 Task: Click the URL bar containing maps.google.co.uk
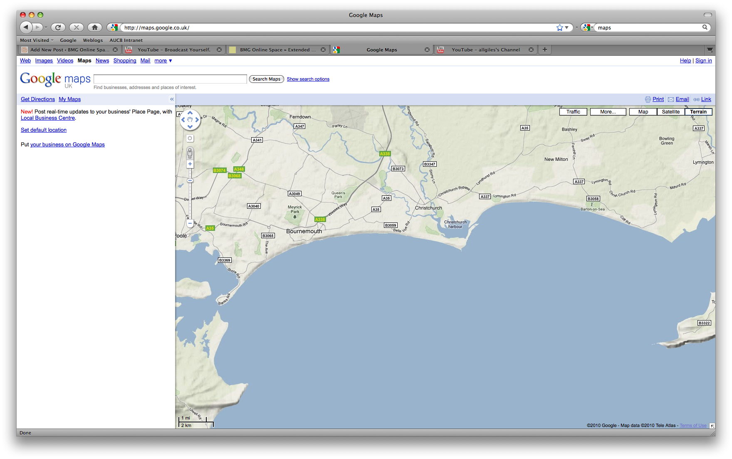click(338, 27)
